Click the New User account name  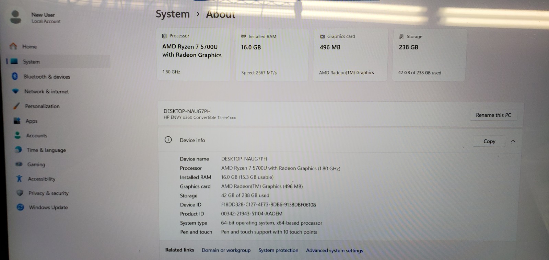pyautogui.click(x=43, y=15)
